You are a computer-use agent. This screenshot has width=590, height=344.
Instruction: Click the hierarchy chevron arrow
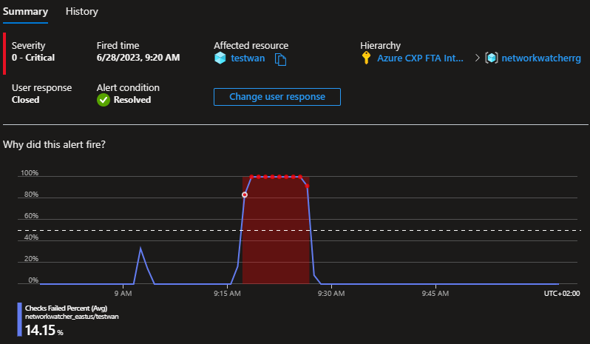[x=477, y=58]
